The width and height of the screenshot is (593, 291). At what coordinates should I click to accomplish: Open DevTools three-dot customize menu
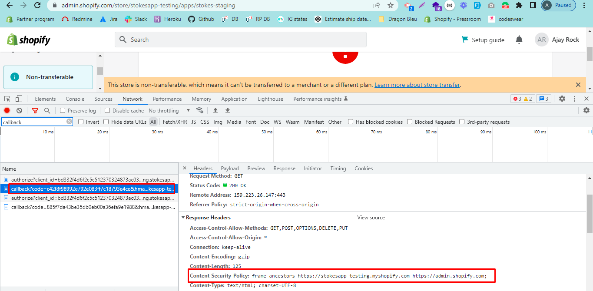(x=574, y=99)
